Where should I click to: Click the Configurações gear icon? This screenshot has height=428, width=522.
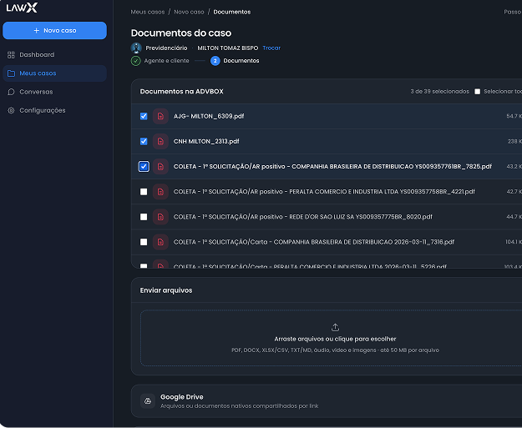[x=11, y=110]
